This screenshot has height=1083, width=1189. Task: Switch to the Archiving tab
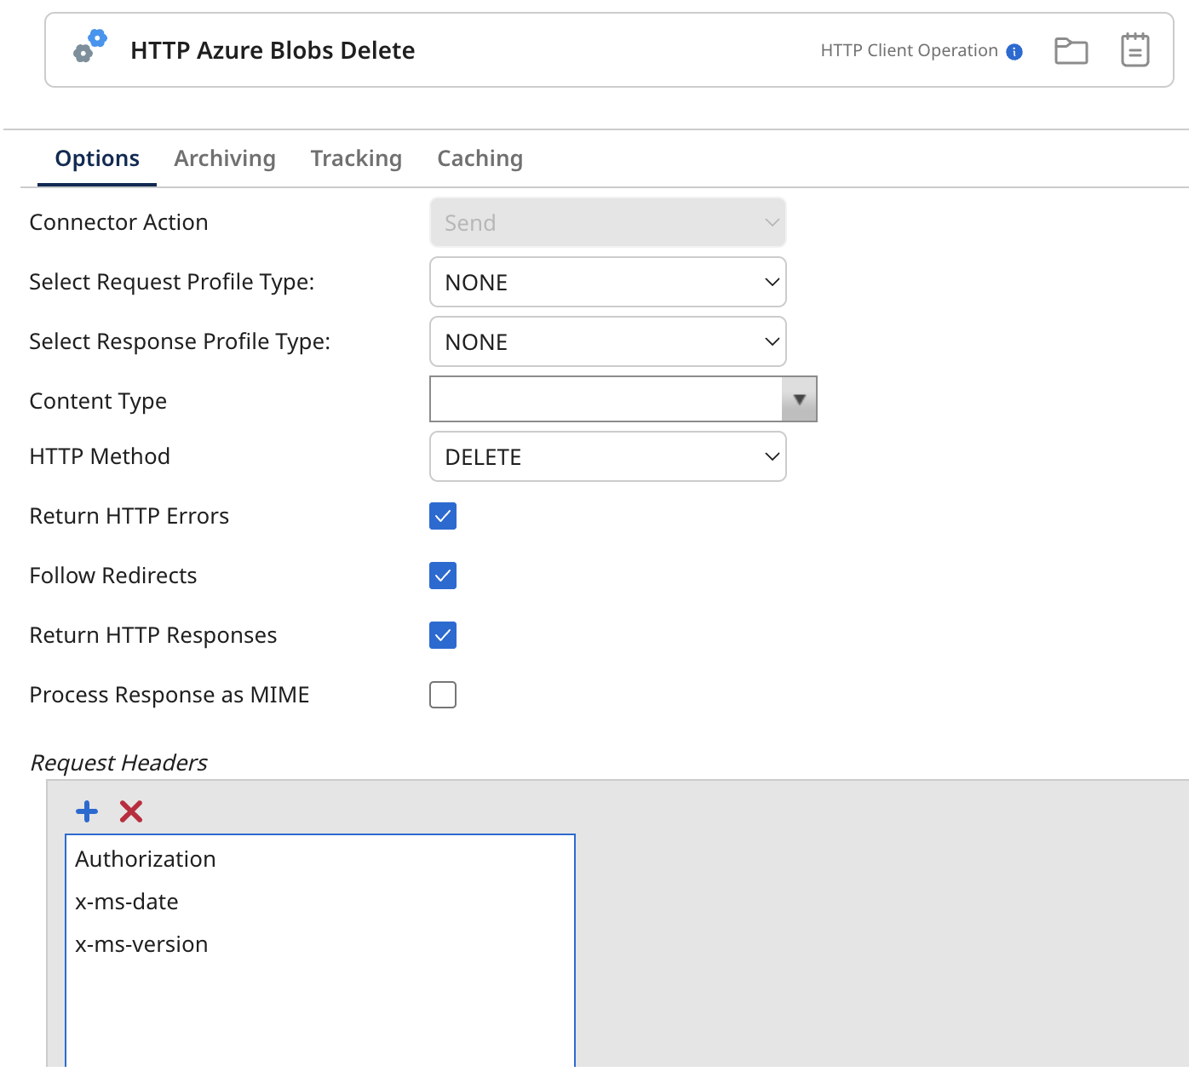tap(225, 158)
